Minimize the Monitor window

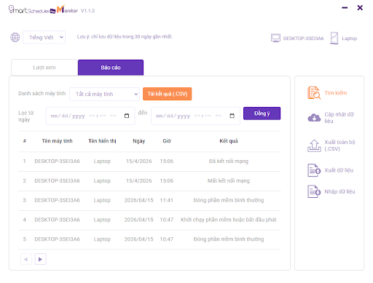pos(345,8)
